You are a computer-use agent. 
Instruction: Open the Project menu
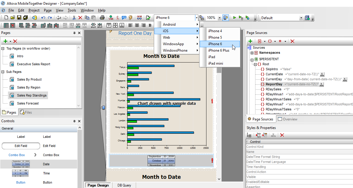click(x=34, y=10)
